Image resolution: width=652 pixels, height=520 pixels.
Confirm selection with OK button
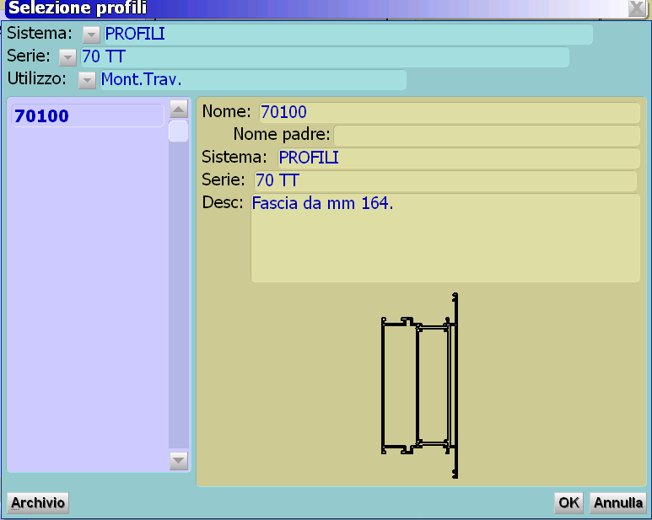(568, 503)
